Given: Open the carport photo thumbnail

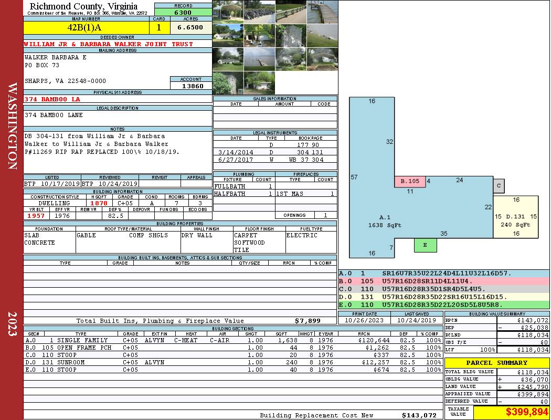Looking at the screenshot, I should 228,12.
